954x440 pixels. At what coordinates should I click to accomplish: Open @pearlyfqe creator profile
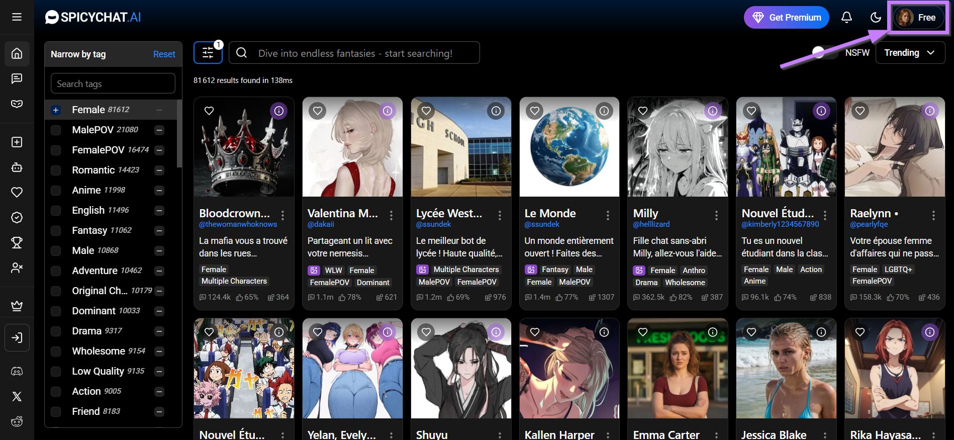[869, 224]
